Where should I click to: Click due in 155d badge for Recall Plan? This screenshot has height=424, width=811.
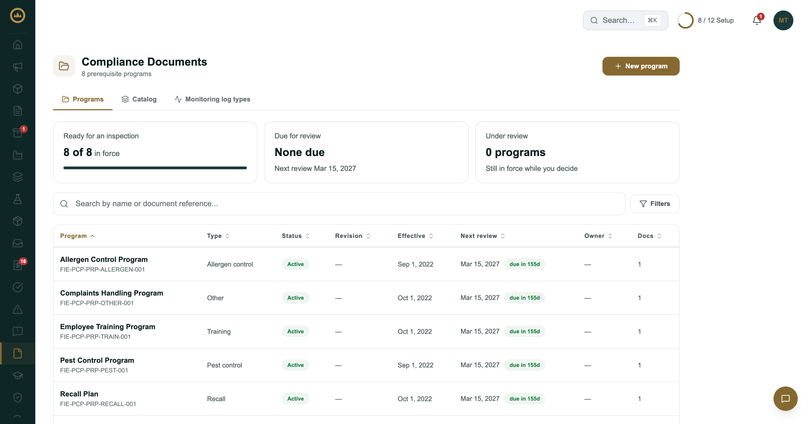click(524, 399)
